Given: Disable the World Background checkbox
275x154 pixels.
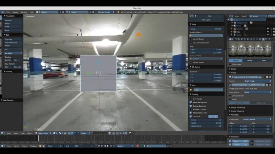Looking at the screenshot, I should [x=191, y=102].
